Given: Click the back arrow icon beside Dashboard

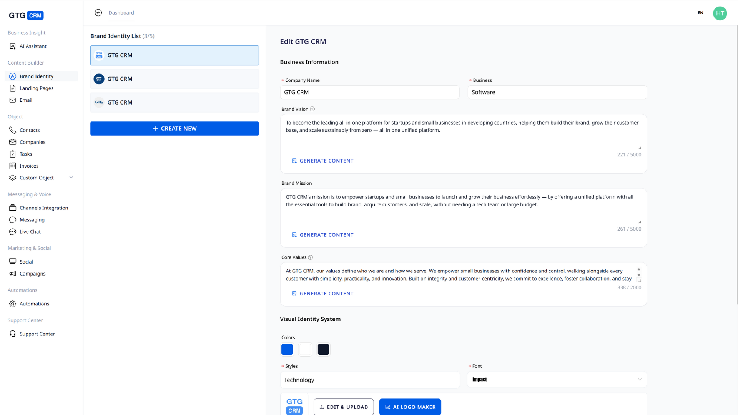Looking at the screenshot, I should click(98, 13).
